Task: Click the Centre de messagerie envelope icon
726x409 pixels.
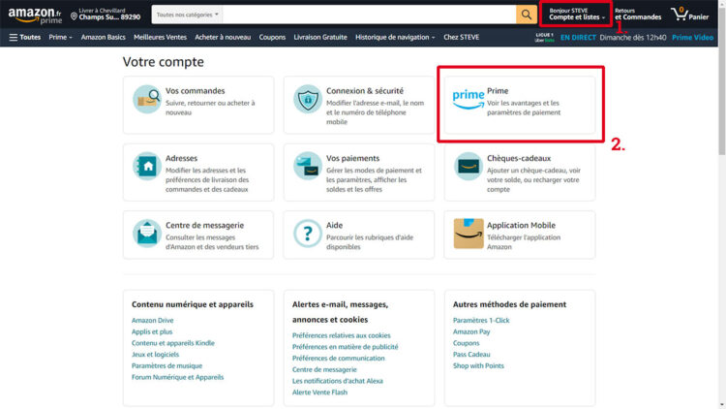Action: pyautogui.click(x=147, y=233)
